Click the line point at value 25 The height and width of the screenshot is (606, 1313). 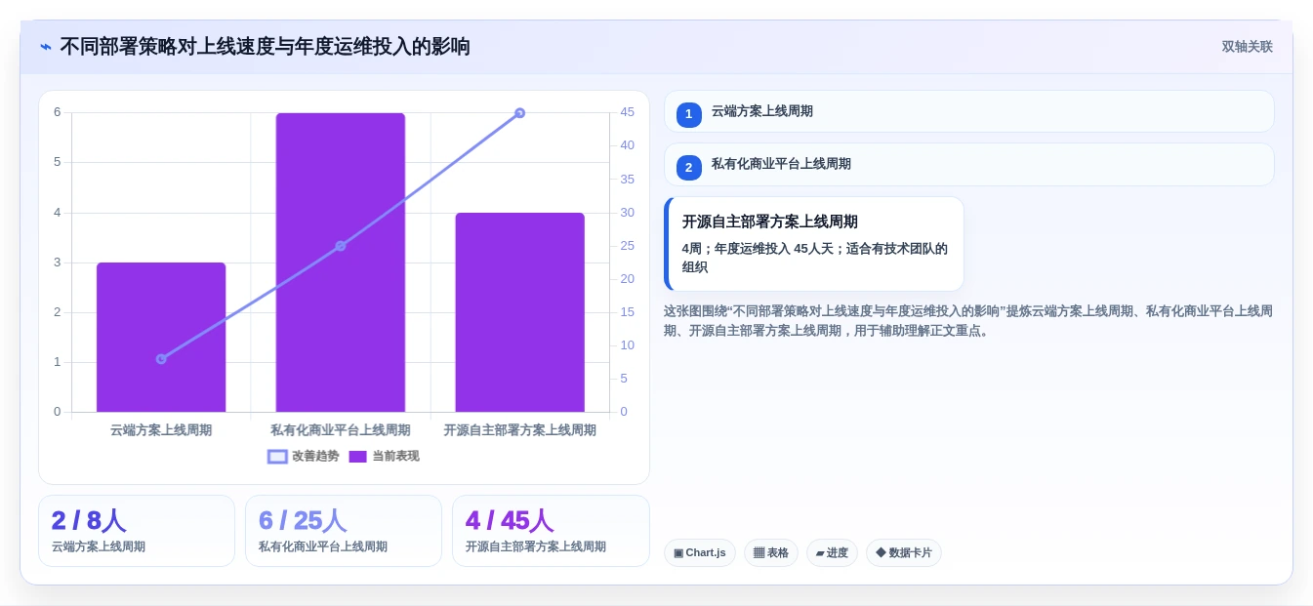[341, 246]
